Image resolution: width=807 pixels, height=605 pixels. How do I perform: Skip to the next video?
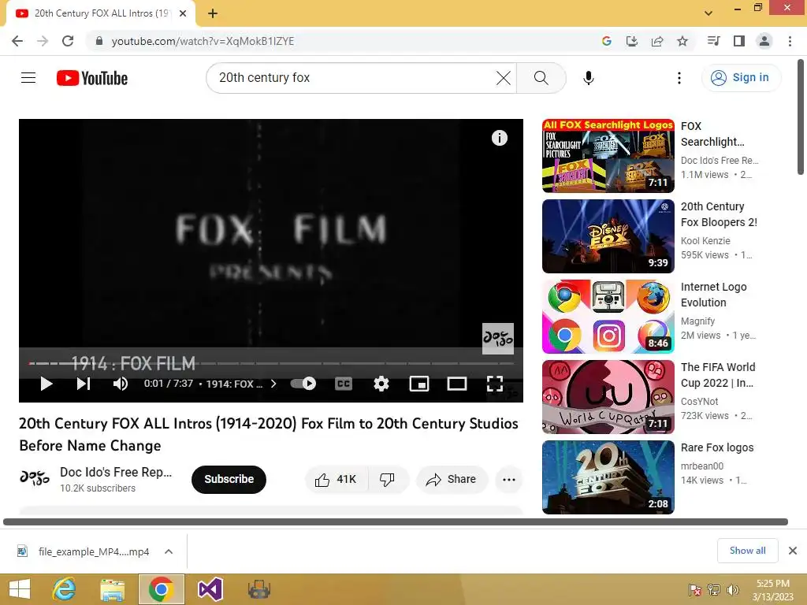click(84, 384)
